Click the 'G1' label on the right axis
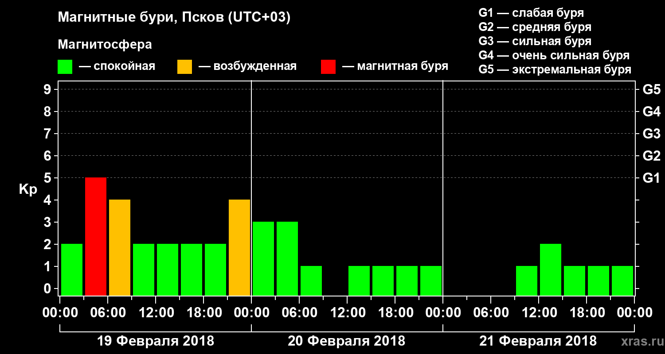 pyautogui.click(x=652, y=178)
